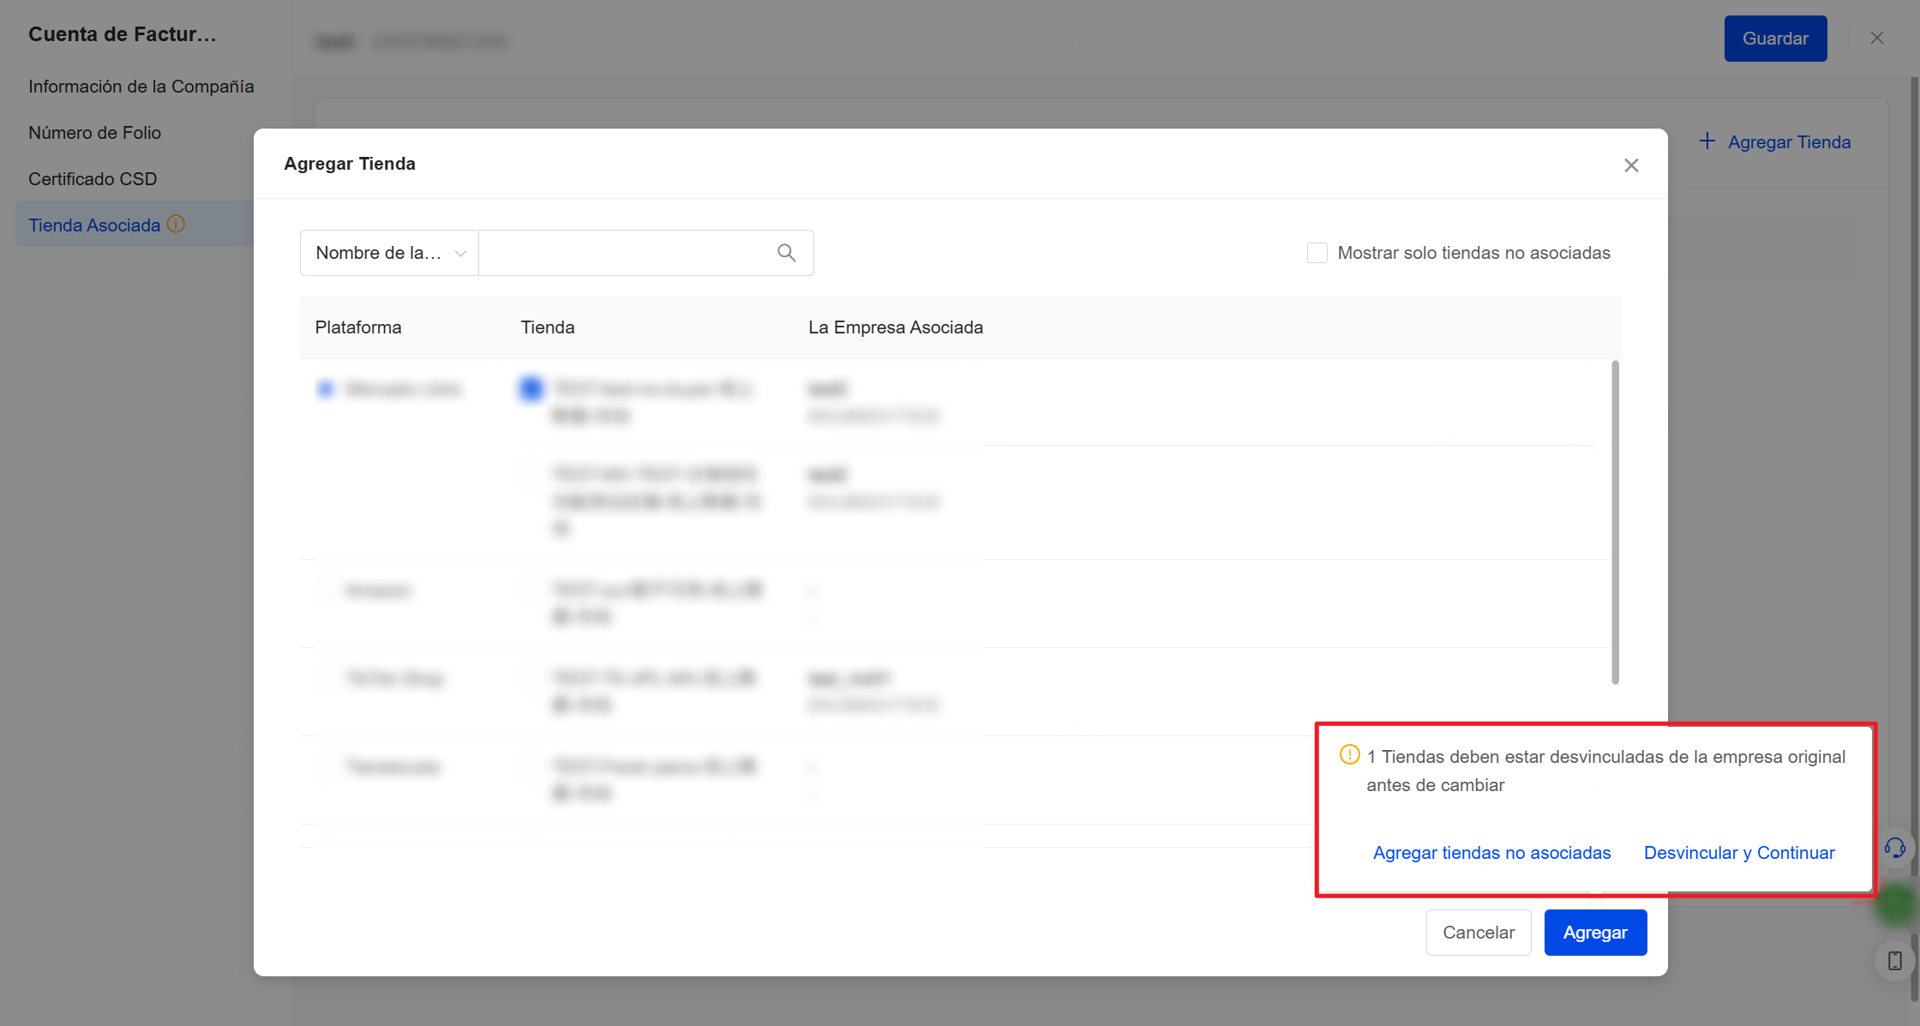Select Certificado CSD menu item
The width and height of the screenshot is (1920, 1026).
pyautogui.click(x=93, y=179)
